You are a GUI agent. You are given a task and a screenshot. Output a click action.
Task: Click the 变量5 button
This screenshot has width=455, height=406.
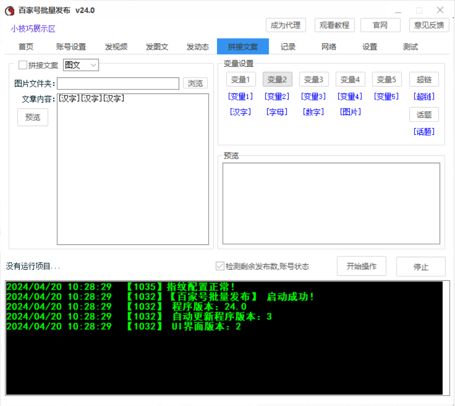click(387, 80)
